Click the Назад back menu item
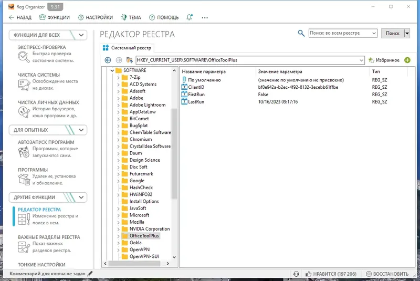Viewport: 420px width, 281px height. 20,17
